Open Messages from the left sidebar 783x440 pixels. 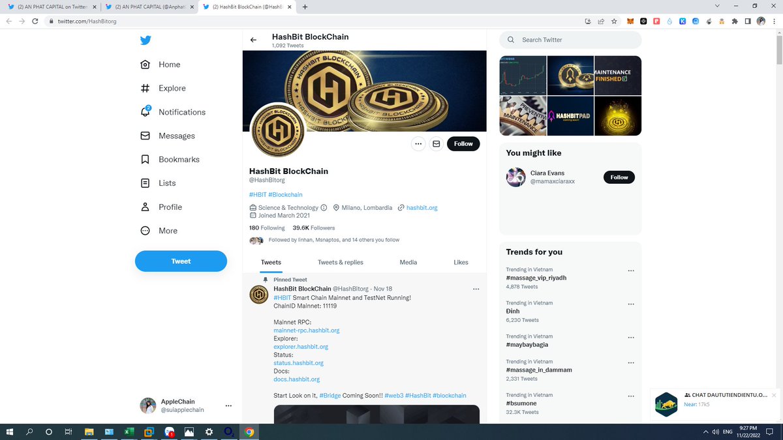[x=168, y=136]
